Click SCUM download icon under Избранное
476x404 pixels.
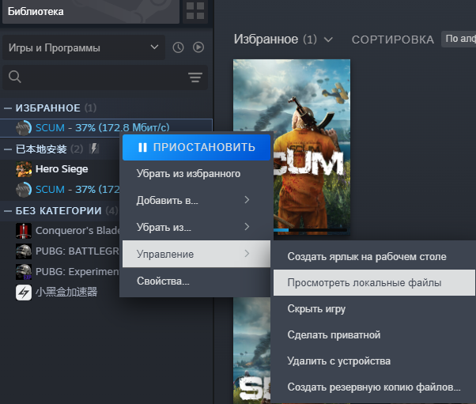click(24, 128)
